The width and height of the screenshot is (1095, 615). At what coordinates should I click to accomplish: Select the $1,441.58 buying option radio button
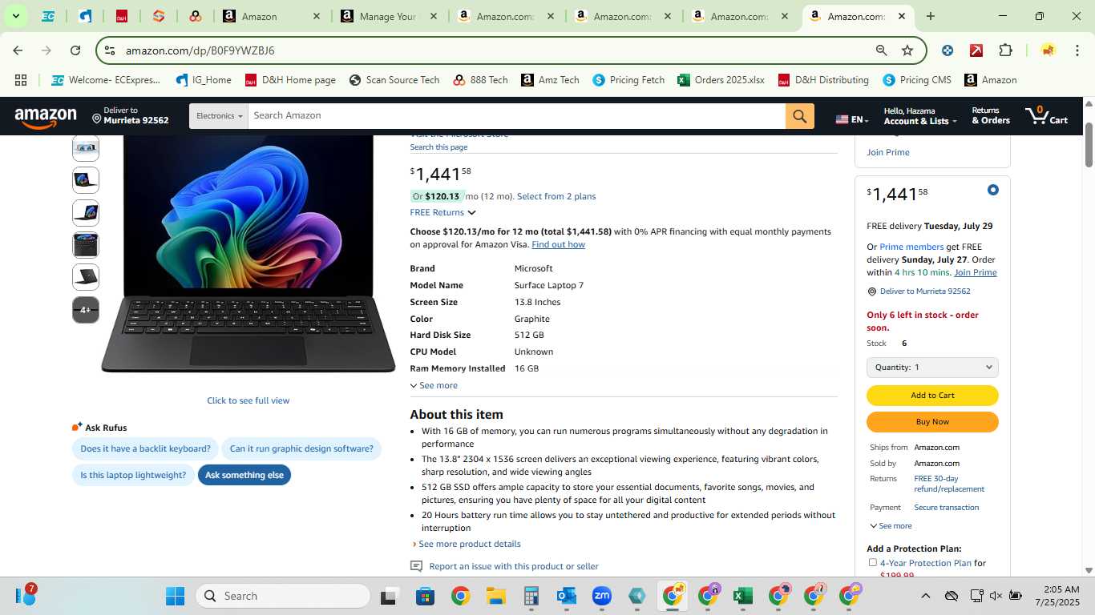(x=992, y=190)
